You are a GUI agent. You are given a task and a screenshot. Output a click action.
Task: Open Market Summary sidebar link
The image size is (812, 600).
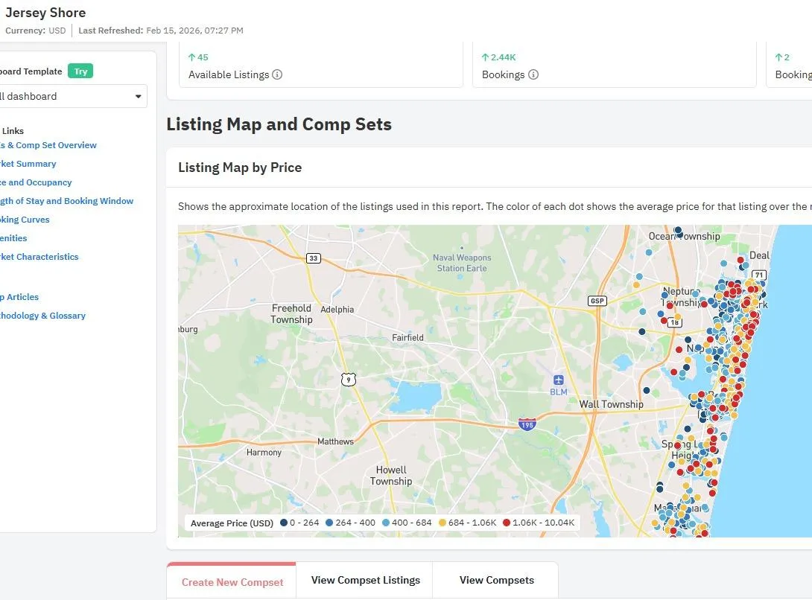pos(28,164)
